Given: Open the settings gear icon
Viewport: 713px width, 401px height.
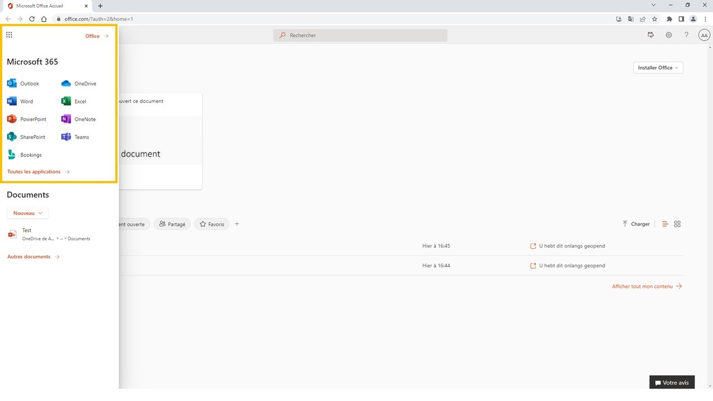Looking at the screenshot, I should (x=668, y=35).
